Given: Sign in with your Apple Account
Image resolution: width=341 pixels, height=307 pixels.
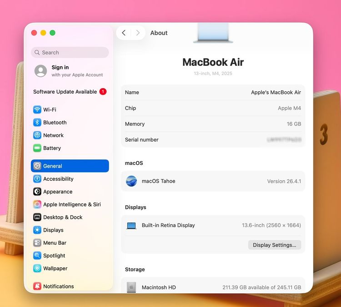Looking at the screenshot, I should pyautogui.click(x=70, y=71).
